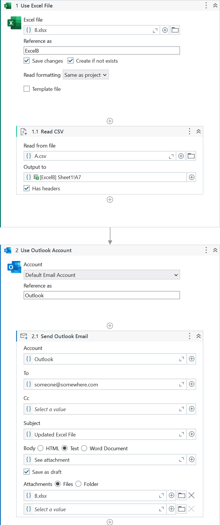This screenshot has height=525, width=220.
Task: Open the three-dot menu on Read CSV
Action: [189, 131]
